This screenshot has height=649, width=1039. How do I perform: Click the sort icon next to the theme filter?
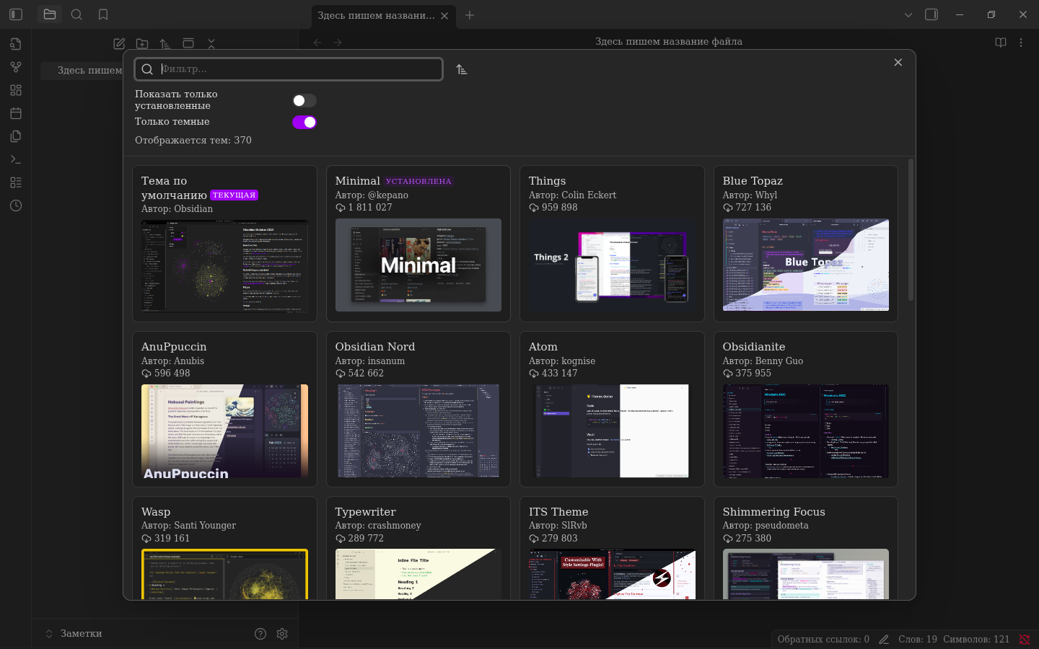click(x=462, y=69)
